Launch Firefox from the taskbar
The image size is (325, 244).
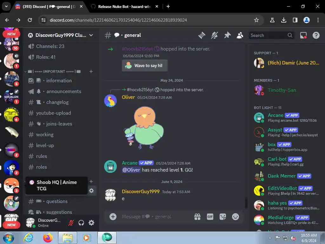48,238
